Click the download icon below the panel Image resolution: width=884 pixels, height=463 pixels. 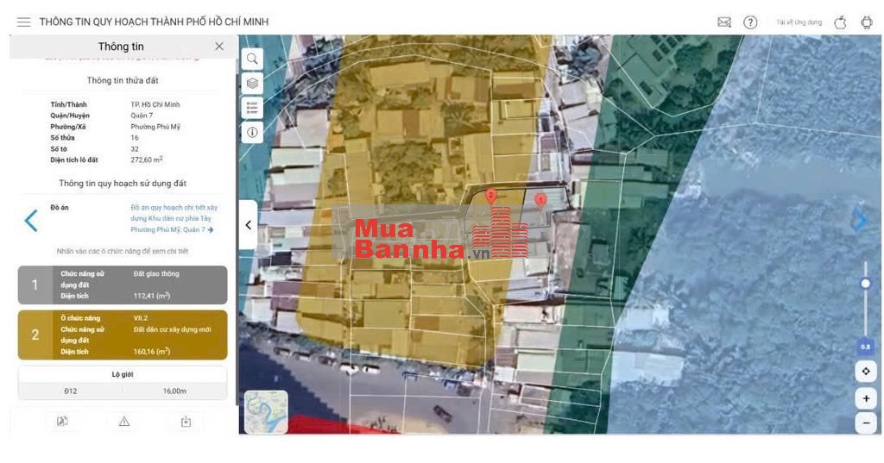186,421
